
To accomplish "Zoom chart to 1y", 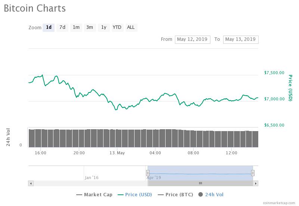I will coord(104,27).
